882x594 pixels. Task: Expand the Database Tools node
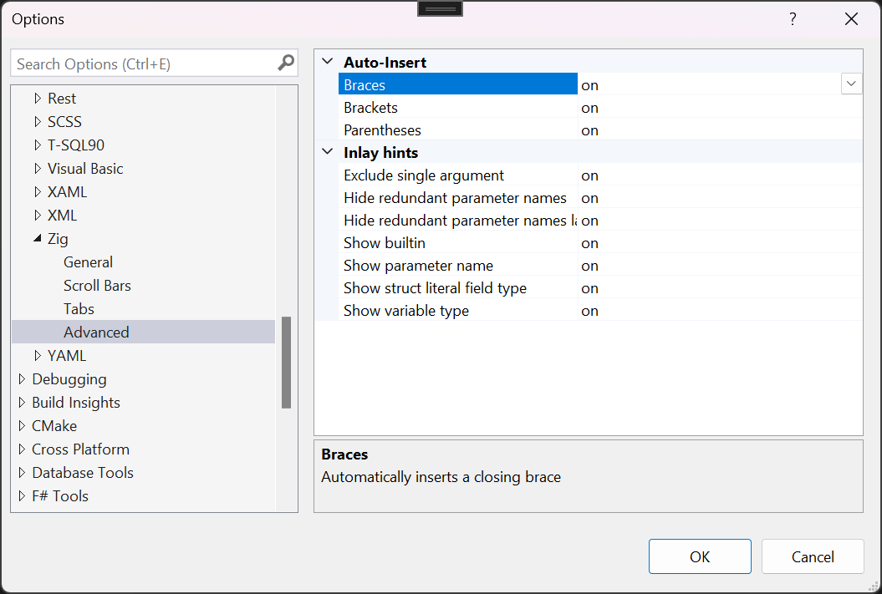pos(22,472)
